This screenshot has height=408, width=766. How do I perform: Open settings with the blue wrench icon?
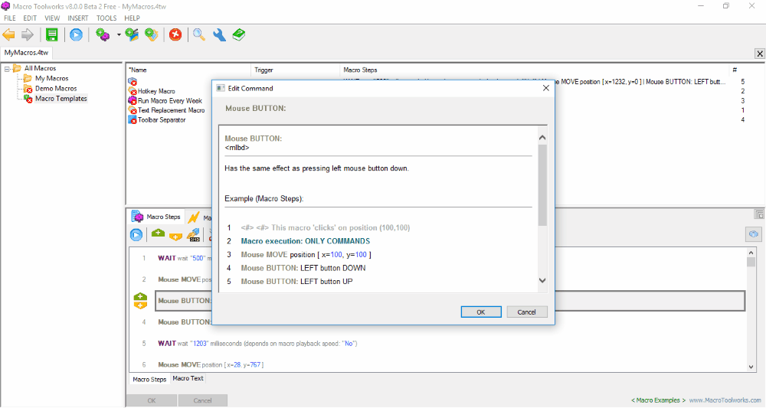(219, 34)
